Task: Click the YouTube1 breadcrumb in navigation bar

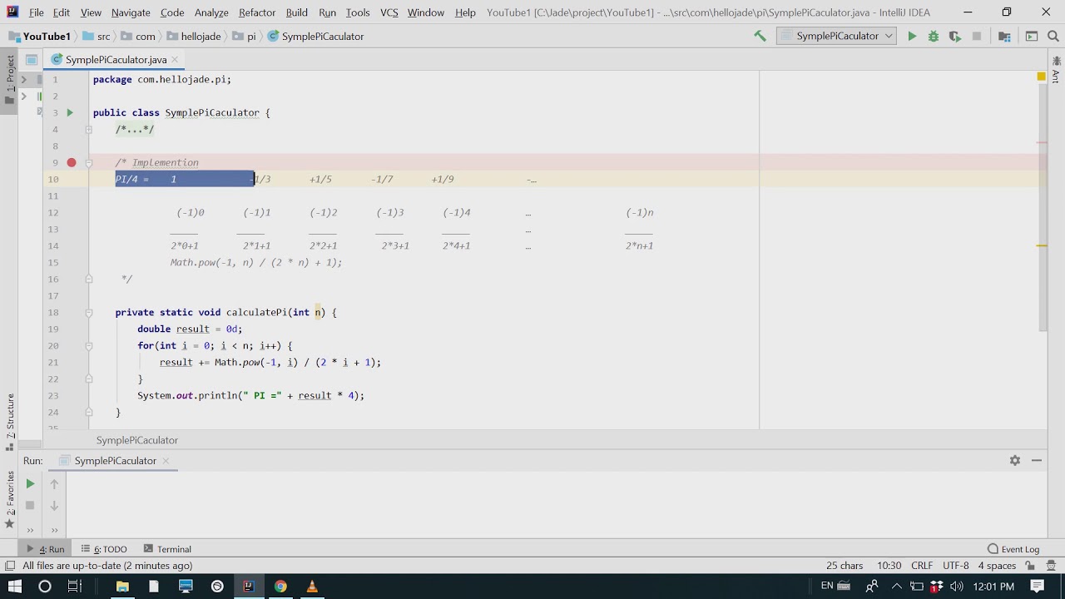Action: 40,37
